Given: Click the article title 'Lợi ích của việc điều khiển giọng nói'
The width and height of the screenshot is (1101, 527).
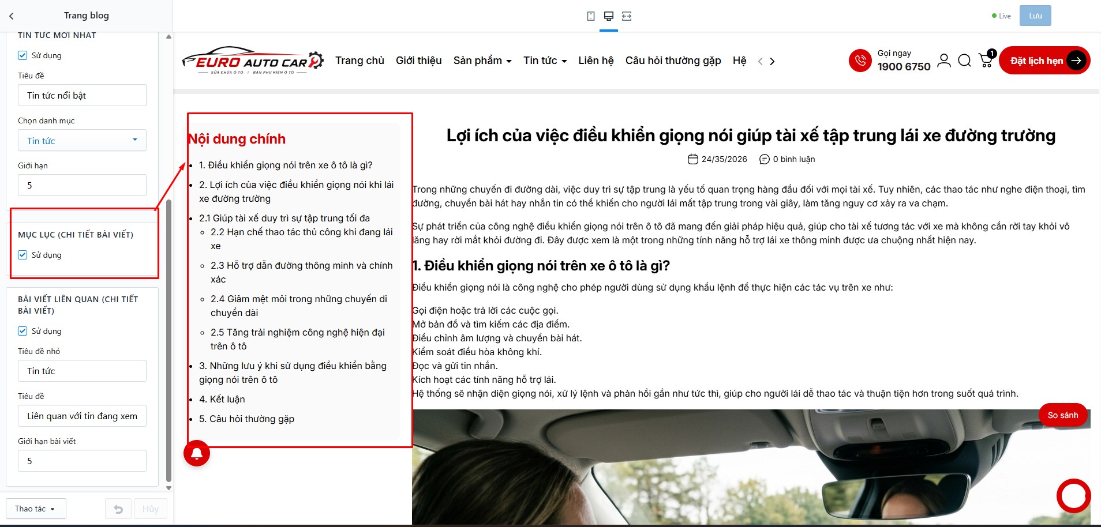Looking at the screenshot, I should click(x=751, y=135).
